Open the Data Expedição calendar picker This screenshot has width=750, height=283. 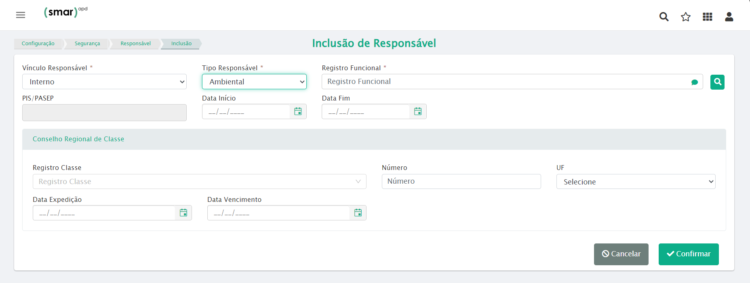183,213
